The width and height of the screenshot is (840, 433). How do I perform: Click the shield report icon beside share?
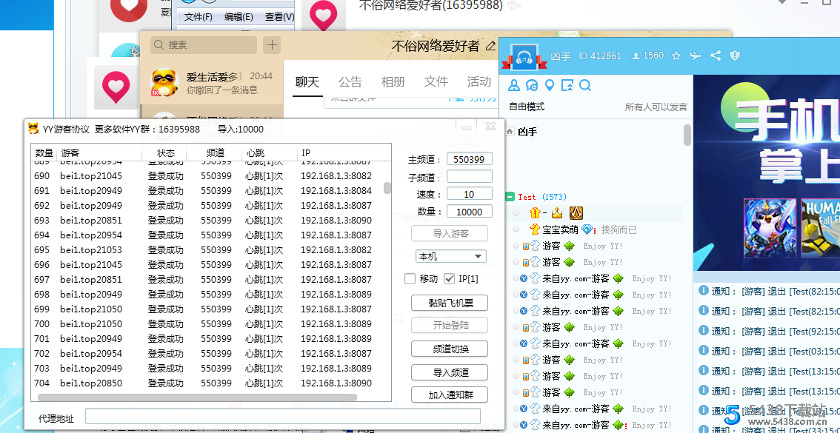(733, 55)
